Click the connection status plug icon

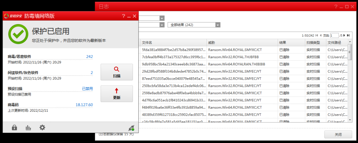(132, 128)
